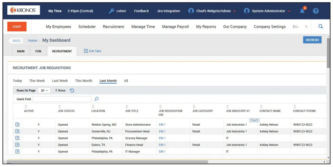Open the Company Settings menu
This screenshot has height=167, width=333.
coord(270,27)
